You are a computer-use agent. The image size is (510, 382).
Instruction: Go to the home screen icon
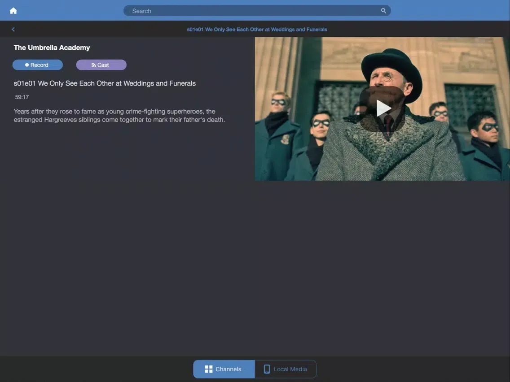tap(13, 11)
